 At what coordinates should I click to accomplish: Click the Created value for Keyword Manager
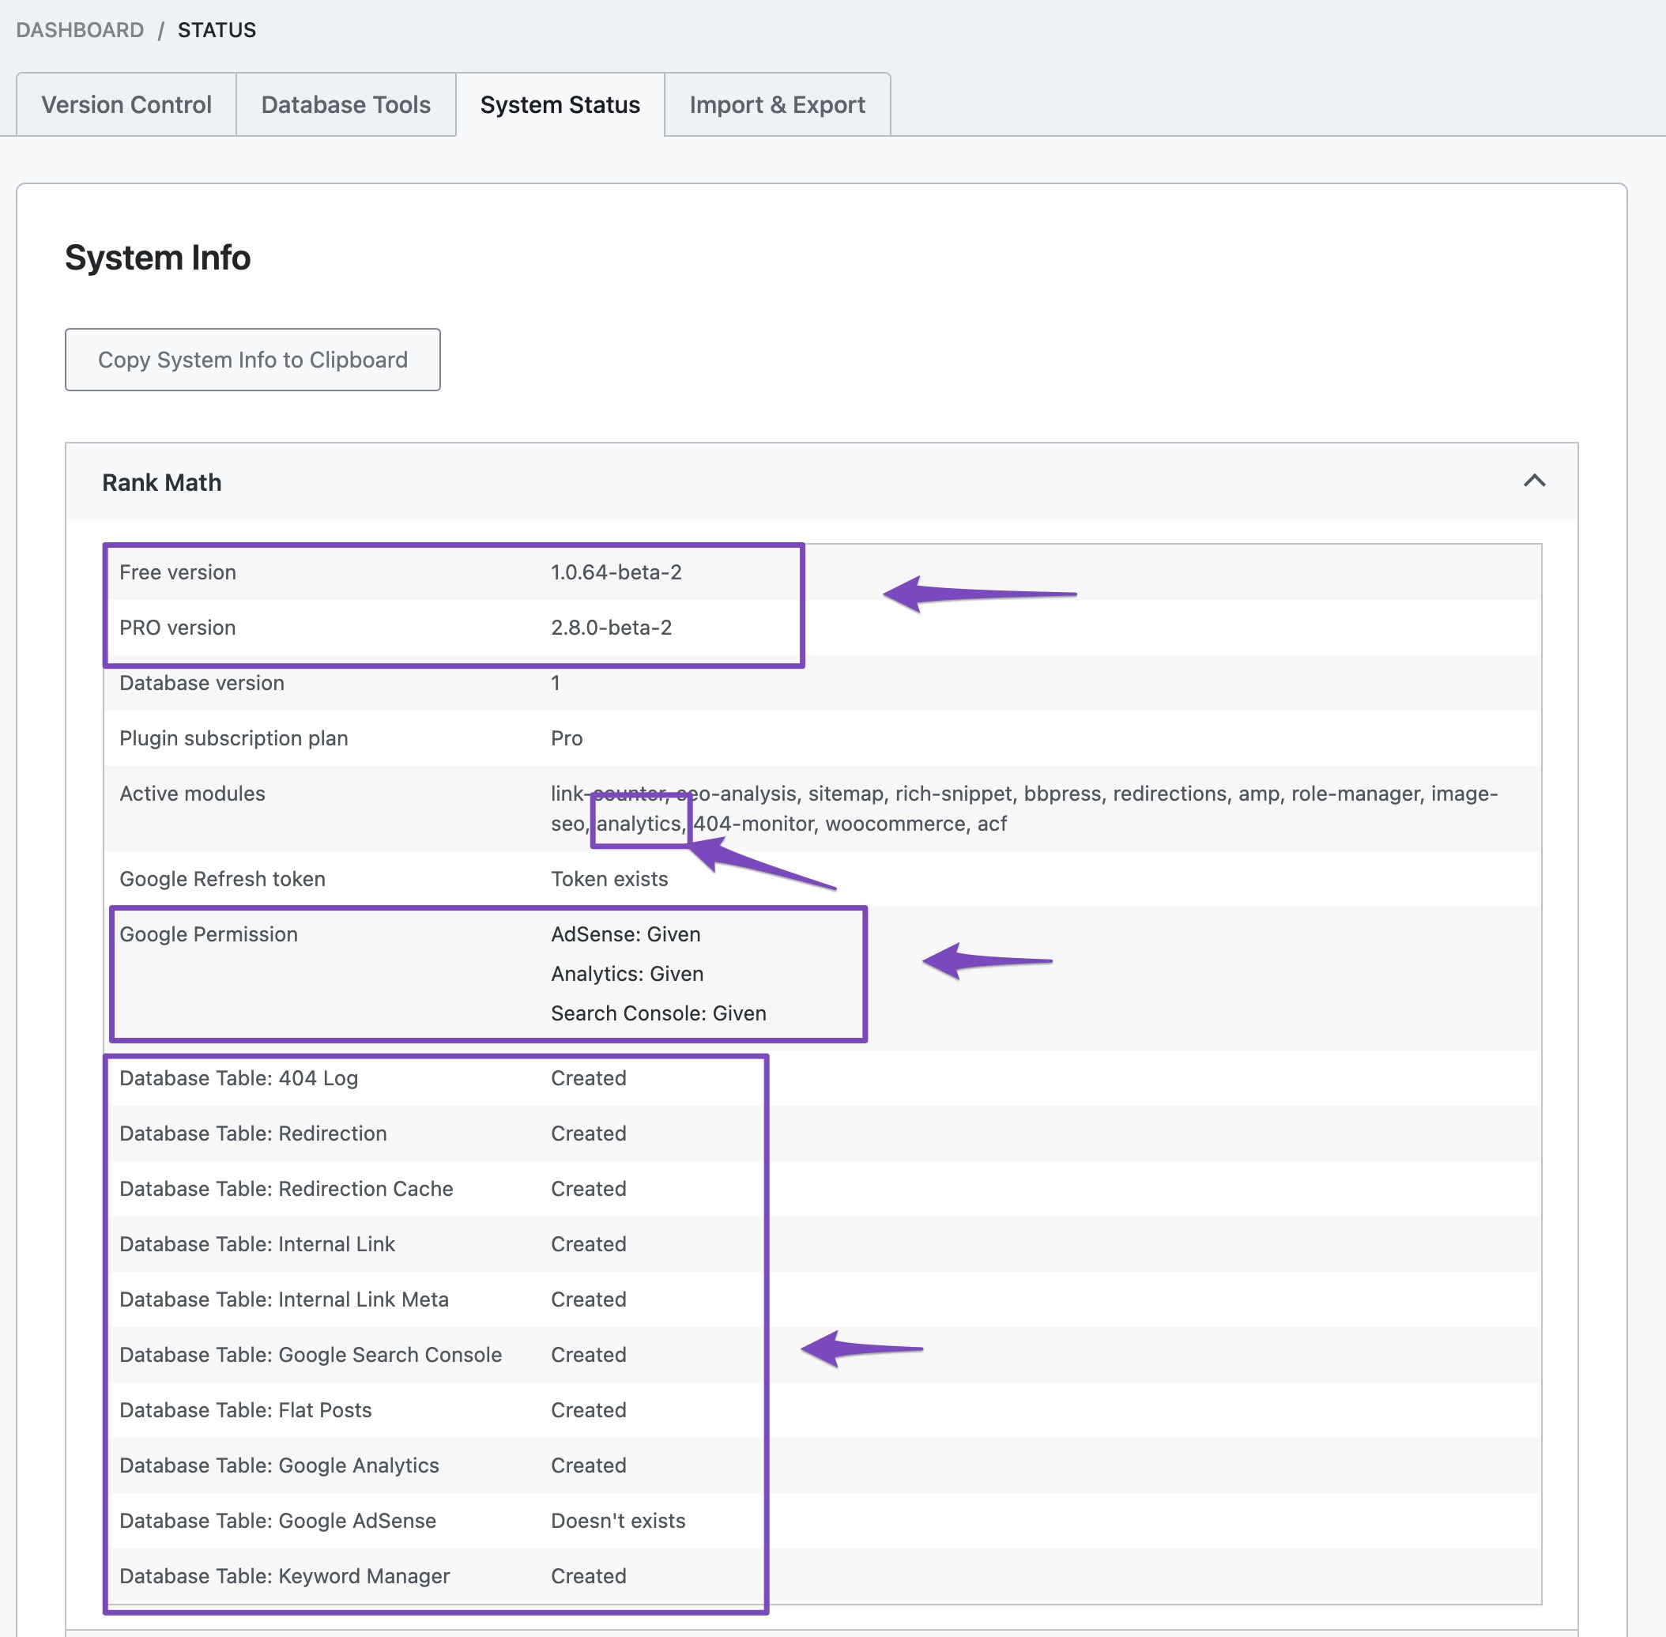(x=588, y=1576)
